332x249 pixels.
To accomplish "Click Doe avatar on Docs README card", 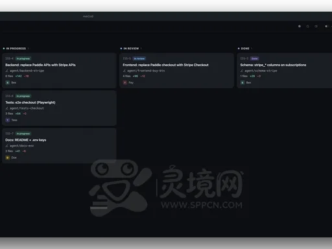I will coord(8,158).
